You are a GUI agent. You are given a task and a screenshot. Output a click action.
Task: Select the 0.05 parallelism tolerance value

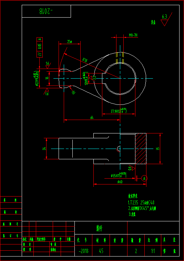point(40,46)
